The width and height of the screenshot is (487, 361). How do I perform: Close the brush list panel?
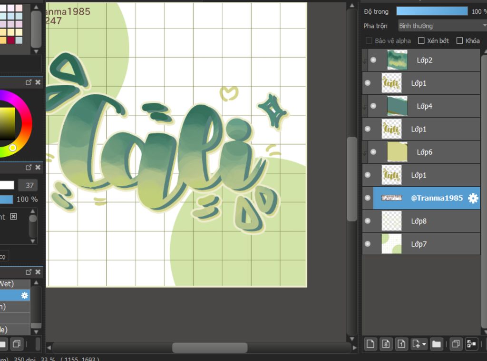tap(38, 272)
